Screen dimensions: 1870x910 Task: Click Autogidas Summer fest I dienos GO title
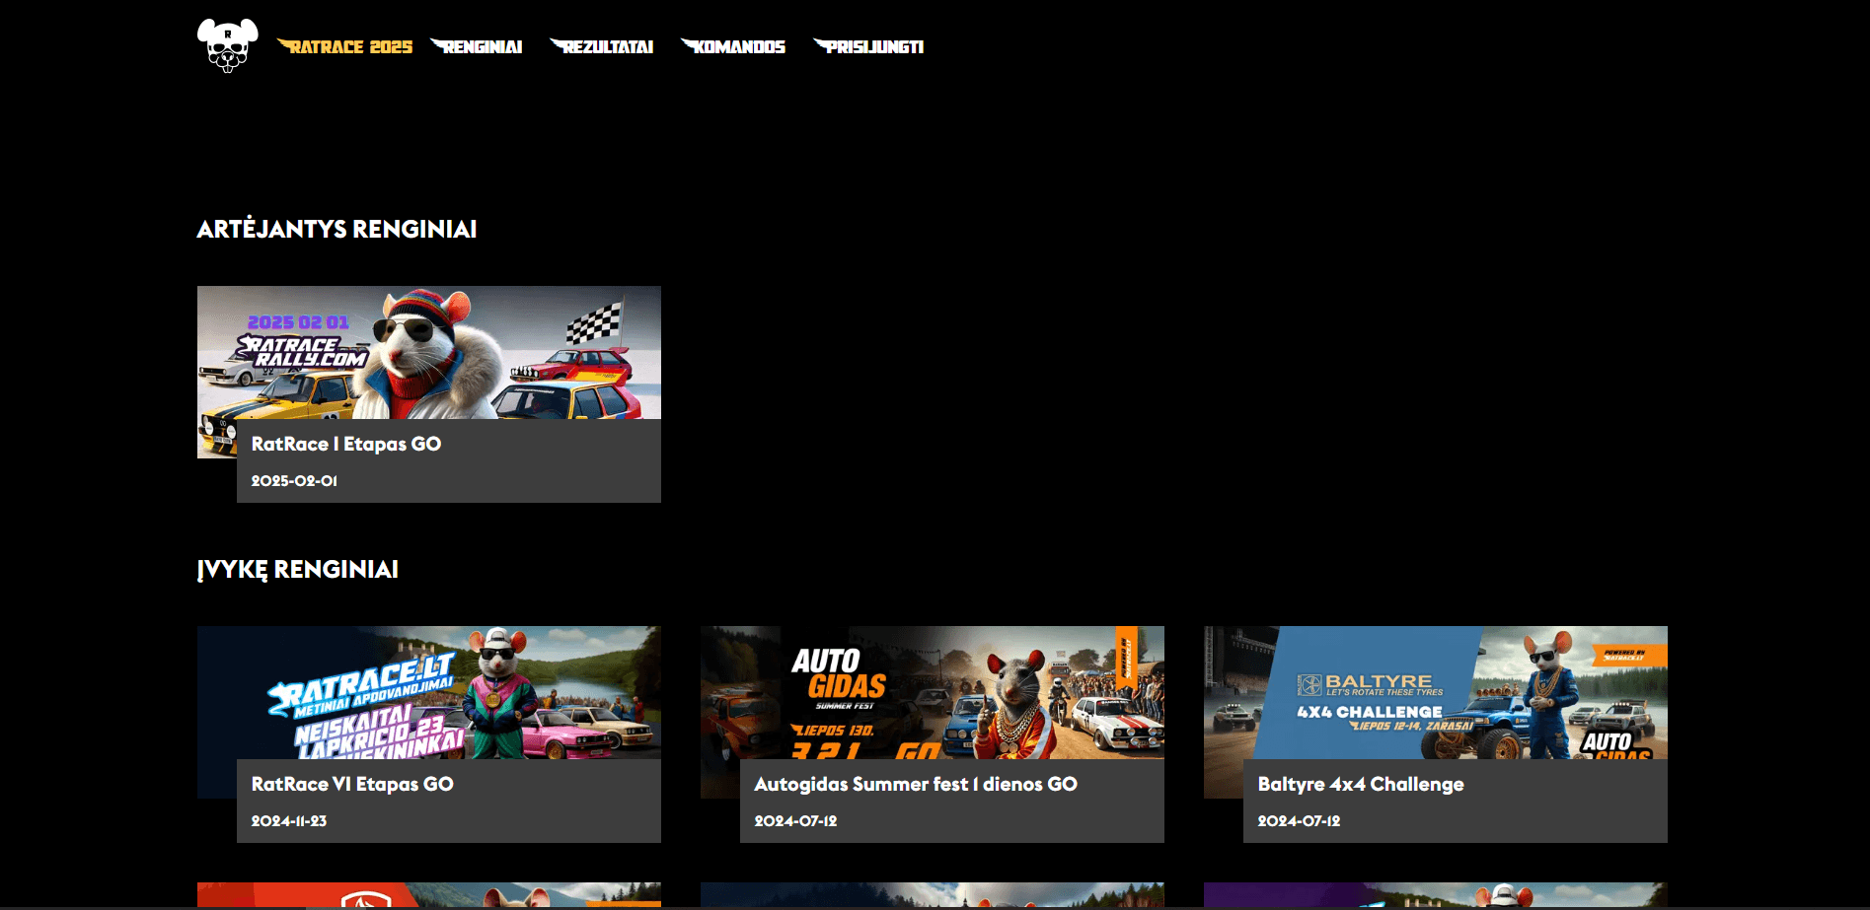[x=916, y=784]
